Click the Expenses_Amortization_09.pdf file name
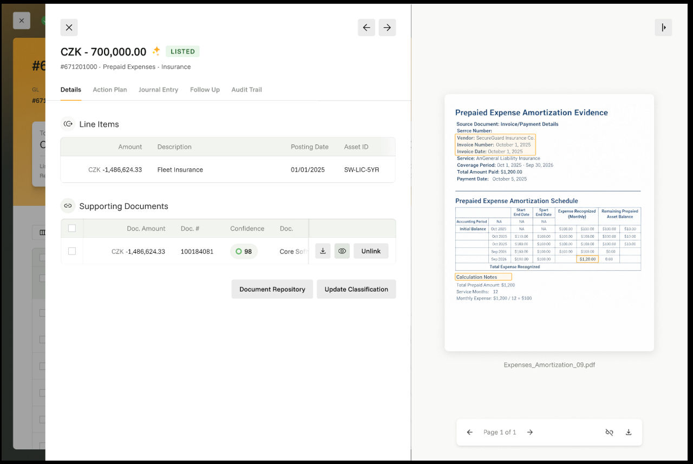 [549, 365]
